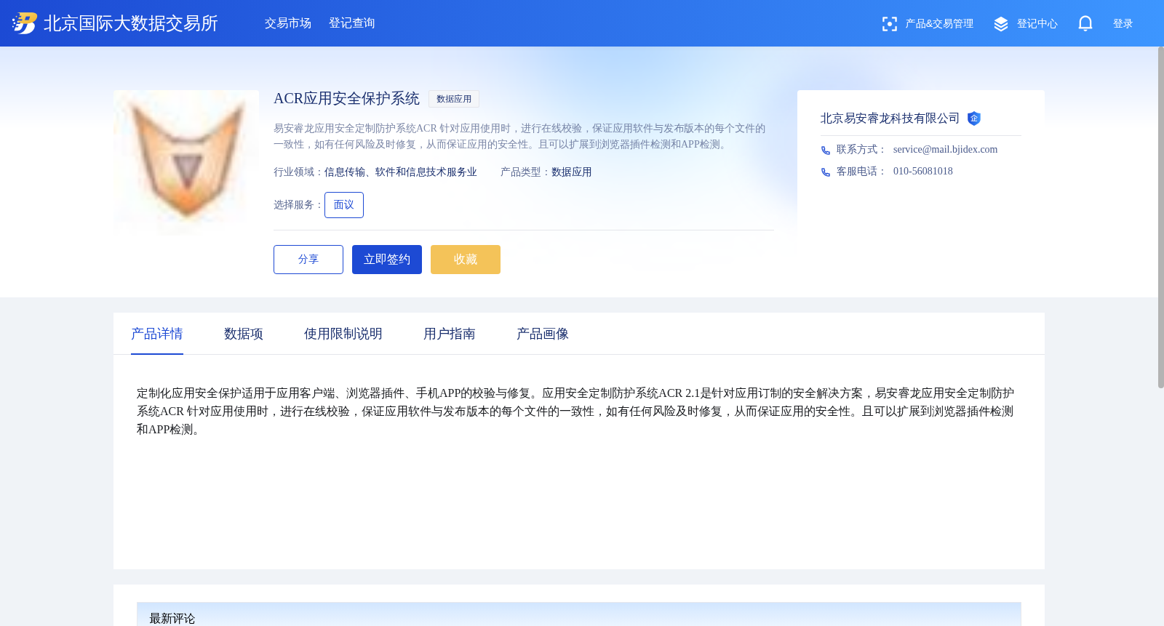Click the site title 北京国际大数据交易所
Viewport: 1164px width, 626px height.
pos(131,23)
